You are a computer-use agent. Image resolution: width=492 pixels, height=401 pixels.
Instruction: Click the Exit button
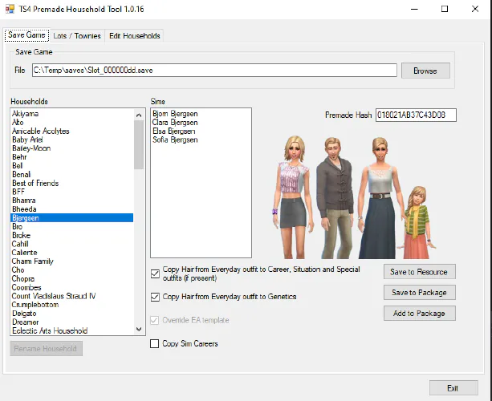pyautogui.click(x=453, y=388)
